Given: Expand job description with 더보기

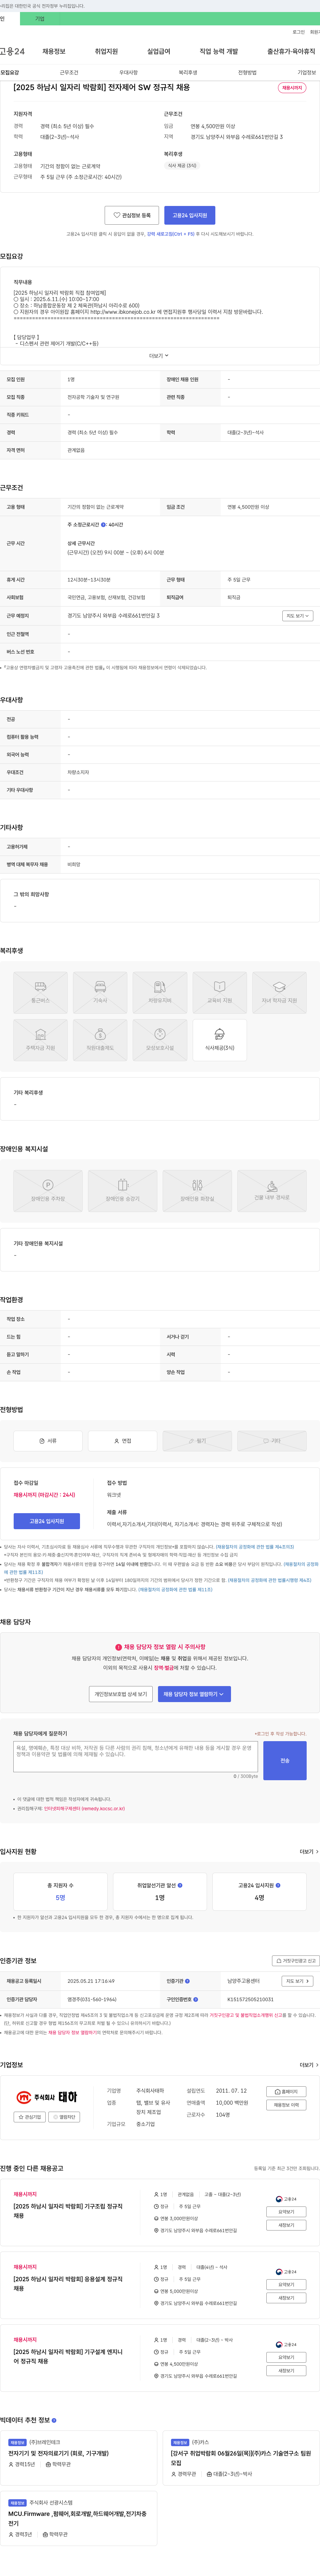Looking at the screenshot, I should pyautogui.click(x=159, y=356).
